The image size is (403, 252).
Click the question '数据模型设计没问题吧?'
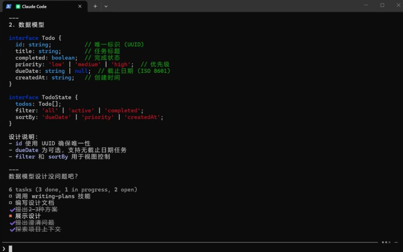click(43, 176)
